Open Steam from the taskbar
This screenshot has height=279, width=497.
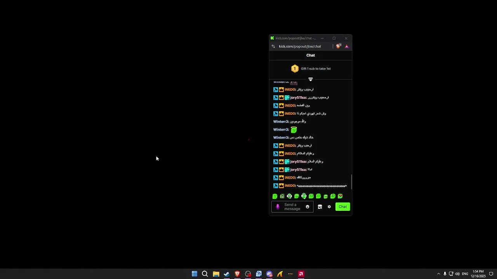coord(226,274)
